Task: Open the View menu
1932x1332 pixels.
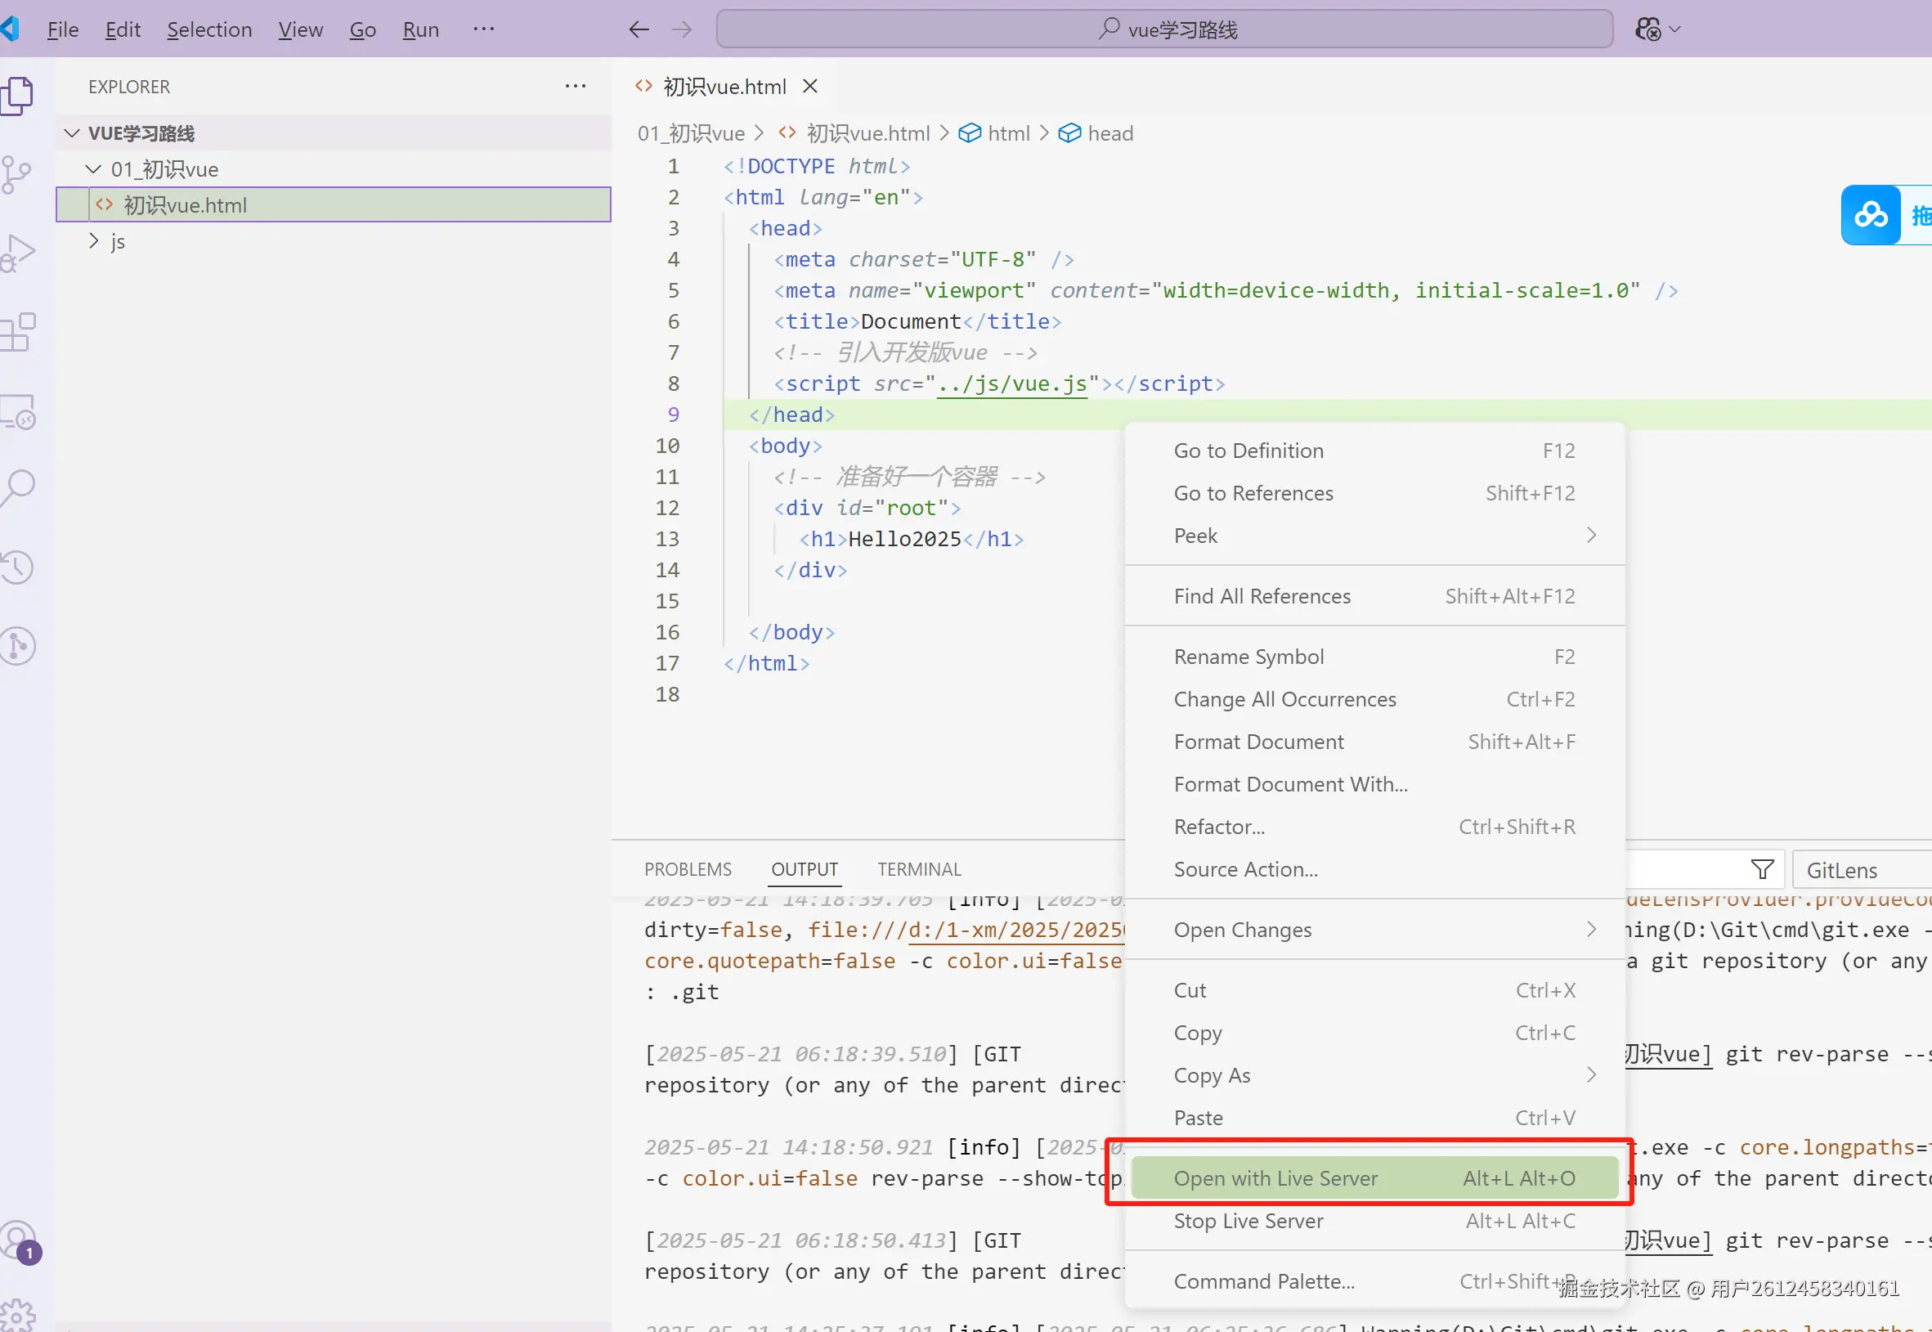Action: pyautogui.click(x=300, y=30)
